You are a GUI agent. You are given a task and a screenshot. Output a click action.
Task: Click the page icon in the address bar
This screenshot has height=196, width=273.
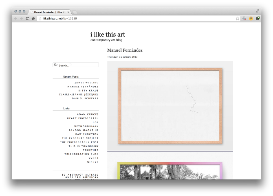tap(40, 18)
